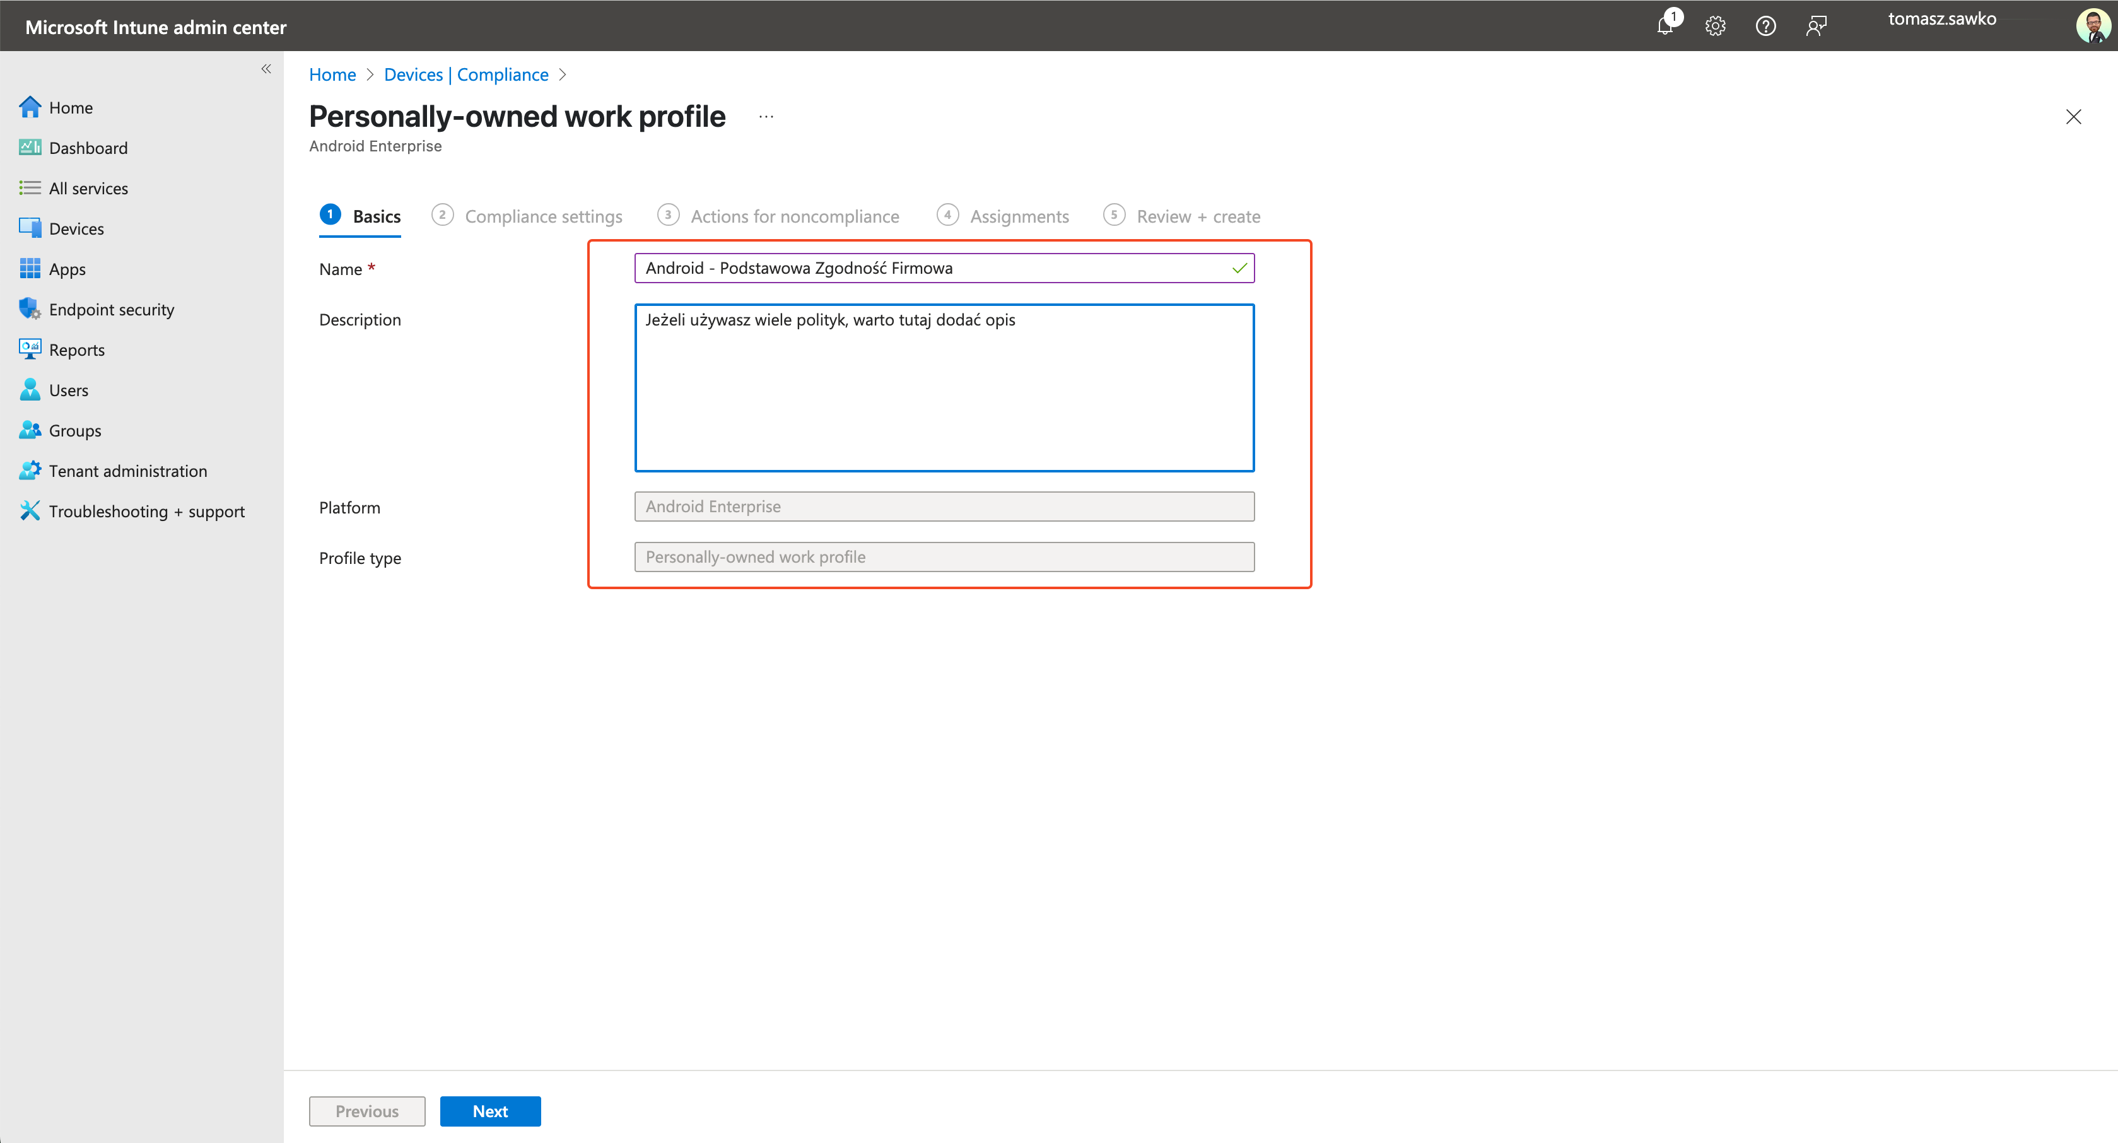Open the settings gear icon
The width and height of the screenshot is (2118, 1143).
(1715, 26)
